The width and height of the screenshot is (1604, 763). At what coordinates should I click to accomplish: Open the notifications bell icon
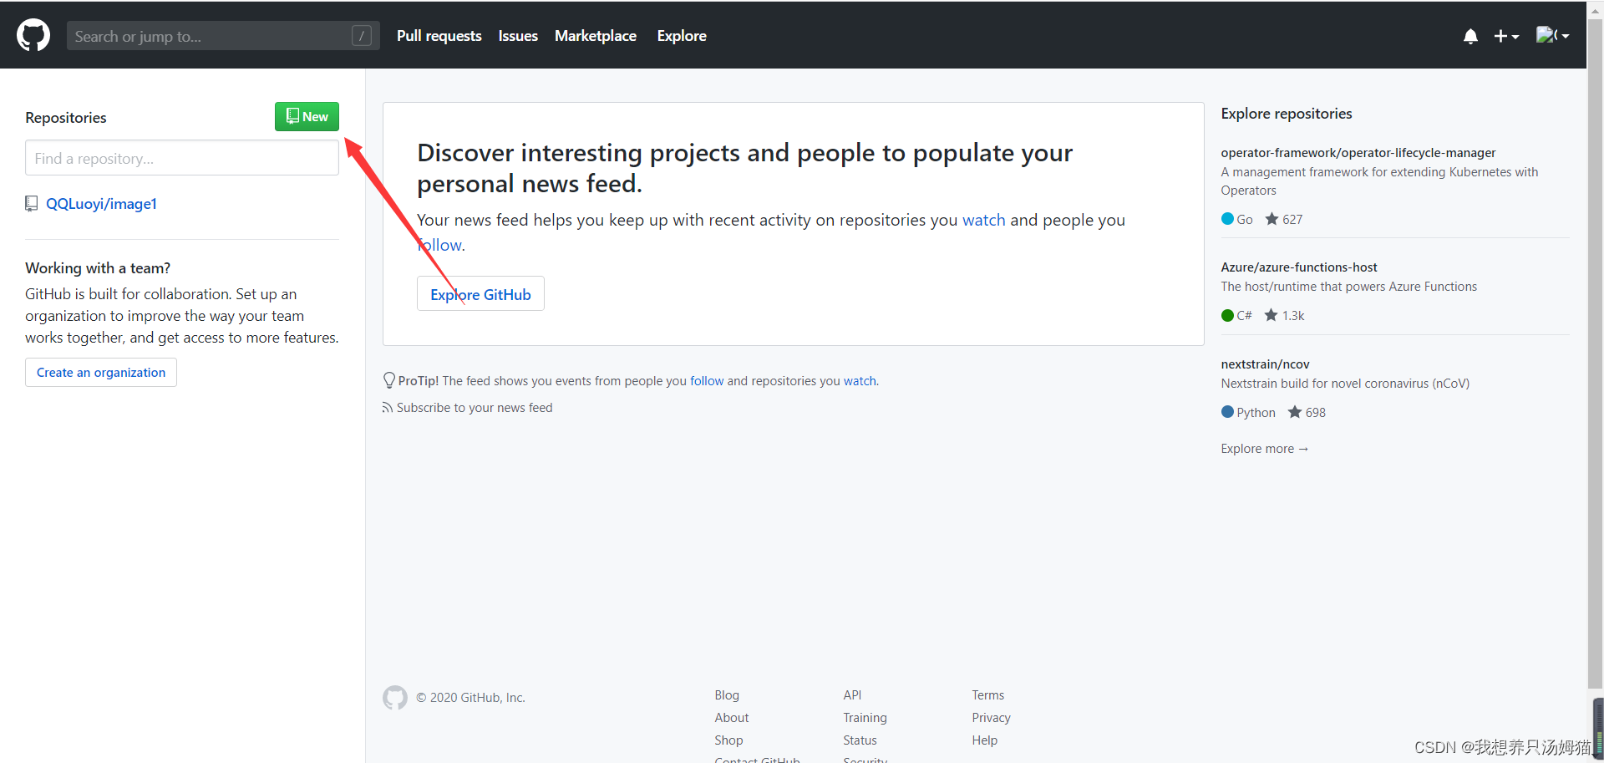pyautogui.click(x=1470, y=36)
